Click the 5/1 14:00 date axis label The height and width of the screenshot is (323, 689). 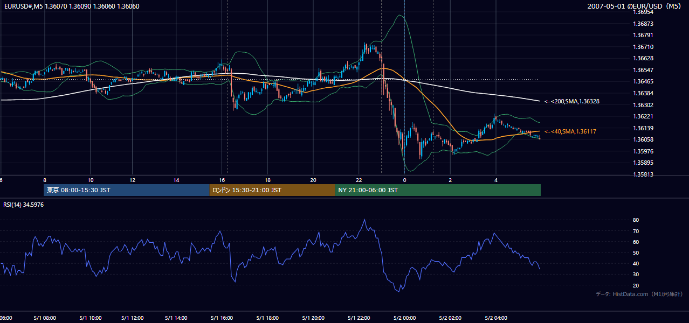tap(176, 318)
